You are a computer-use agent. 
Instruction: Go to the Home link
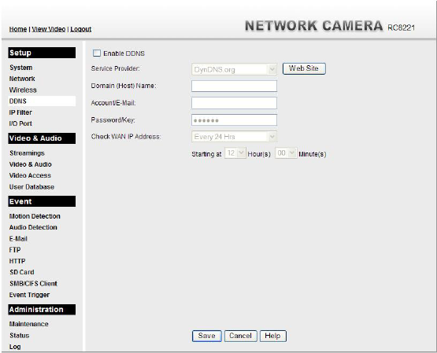18,29
